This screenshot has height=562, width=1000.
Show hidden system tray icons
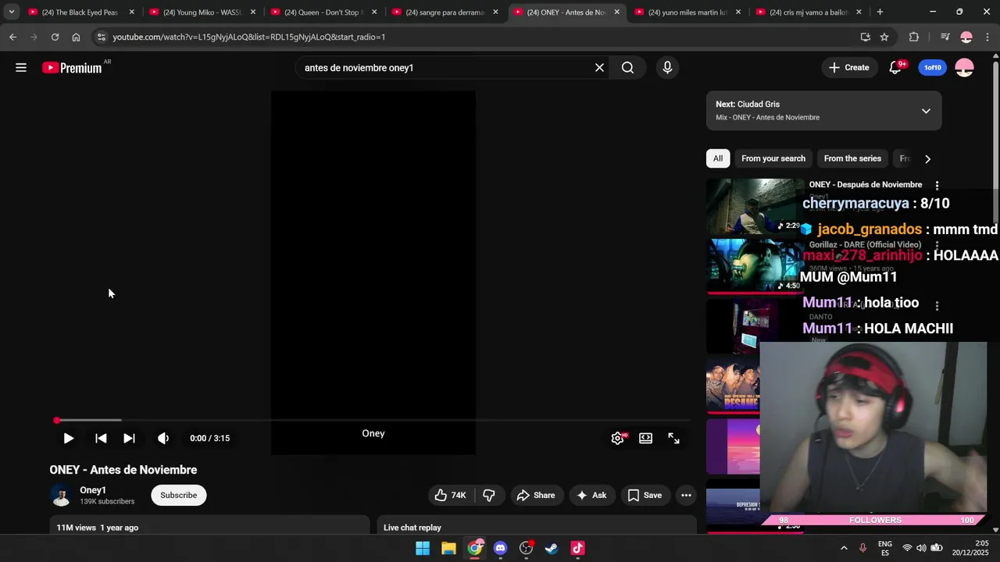844,548
